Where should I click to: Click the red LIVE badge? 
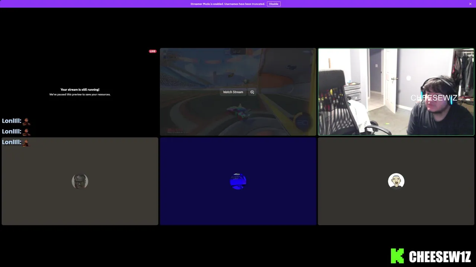pos(152,51)
